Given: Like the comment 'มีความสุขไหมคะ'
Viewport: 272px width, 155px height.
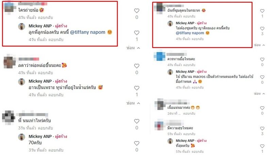Looking at the screenshot, I should [x=262, y=129].
